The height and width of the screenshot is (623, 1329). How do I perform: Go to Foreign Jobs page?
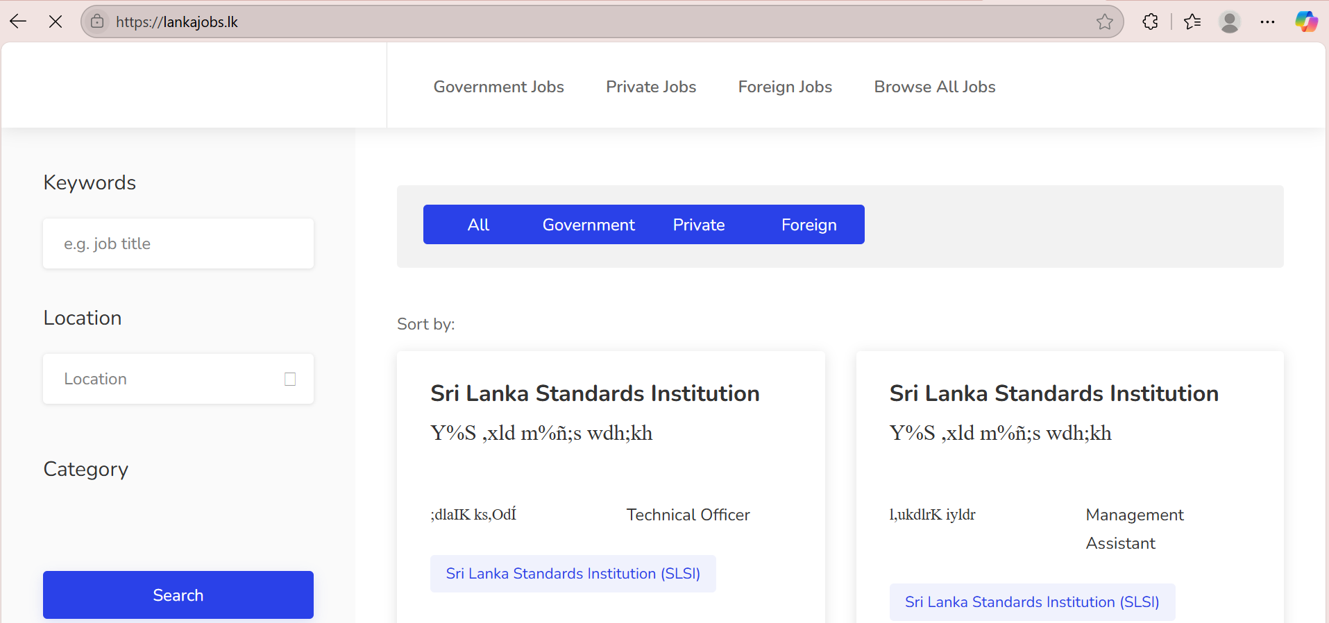(x=784, y=87)
